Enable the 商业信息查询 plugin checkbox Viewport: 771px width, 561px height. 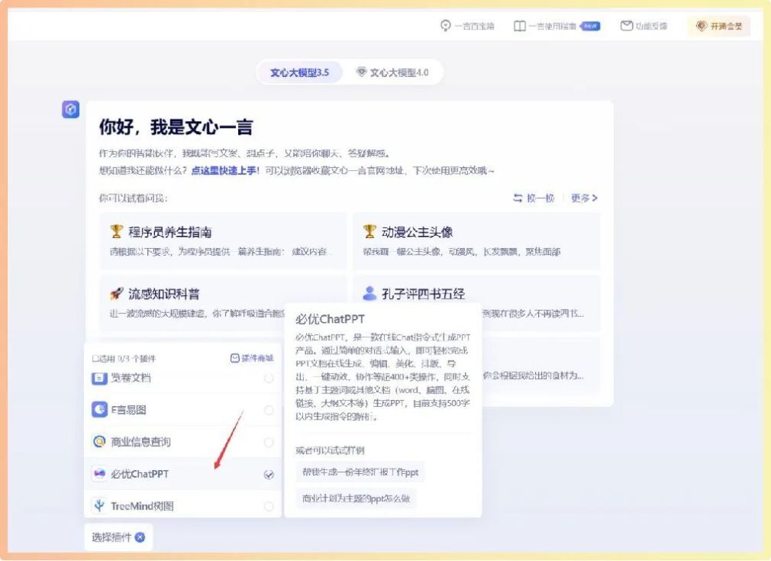click(268, 442)
